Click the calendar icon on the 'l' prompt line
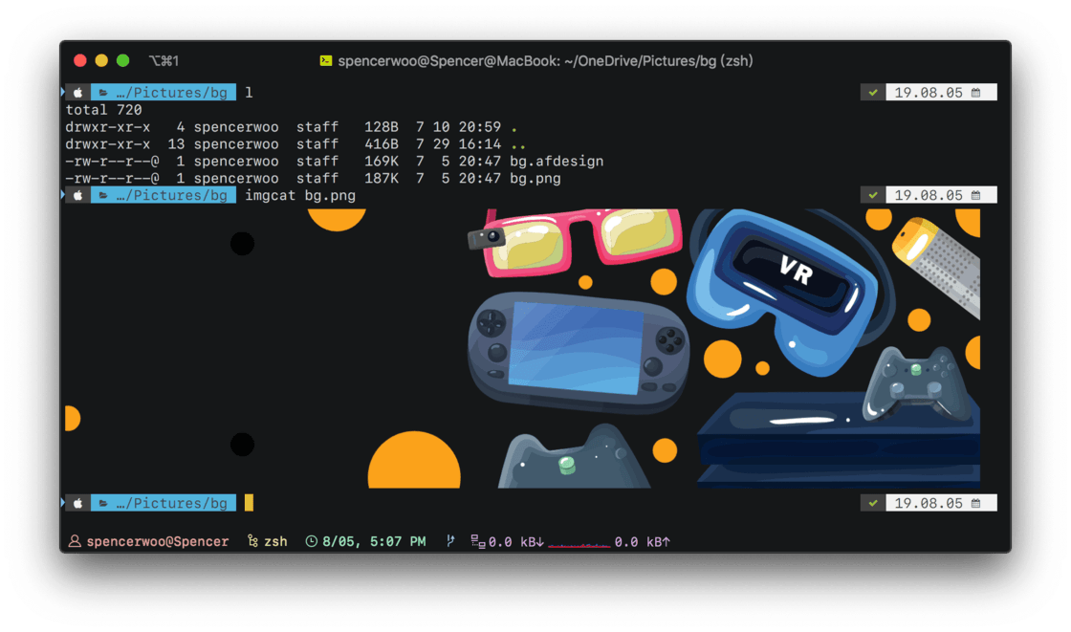Screen dimensions: 1071x632 click(x=976, y=92)
